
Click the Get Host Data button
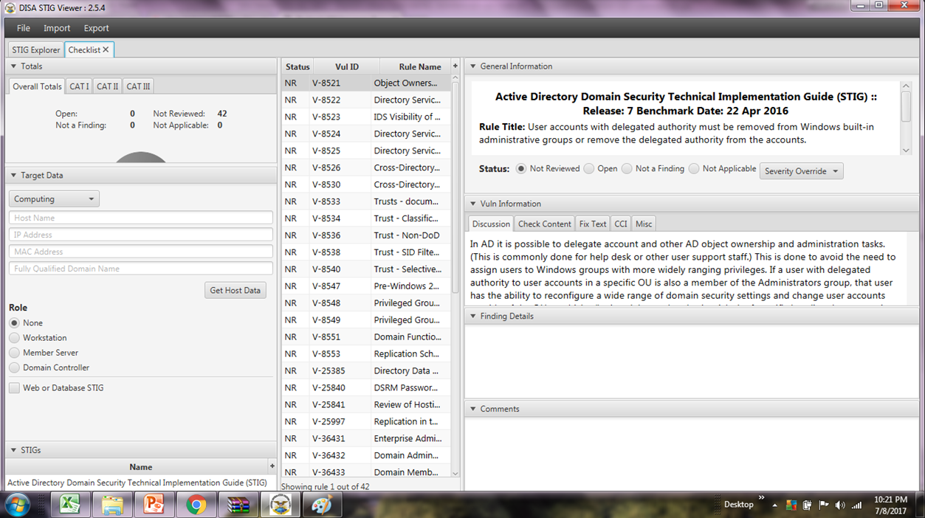[235, 290]
